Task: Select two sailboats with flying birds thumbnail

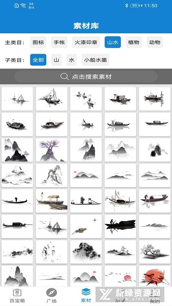Action: (x=52, y=226)
